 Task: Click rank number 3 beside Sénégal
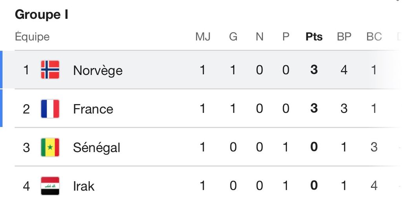[26, 147]
